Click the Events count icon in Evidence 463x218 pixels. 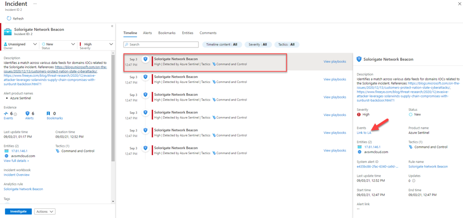click(x=6, y=113)
